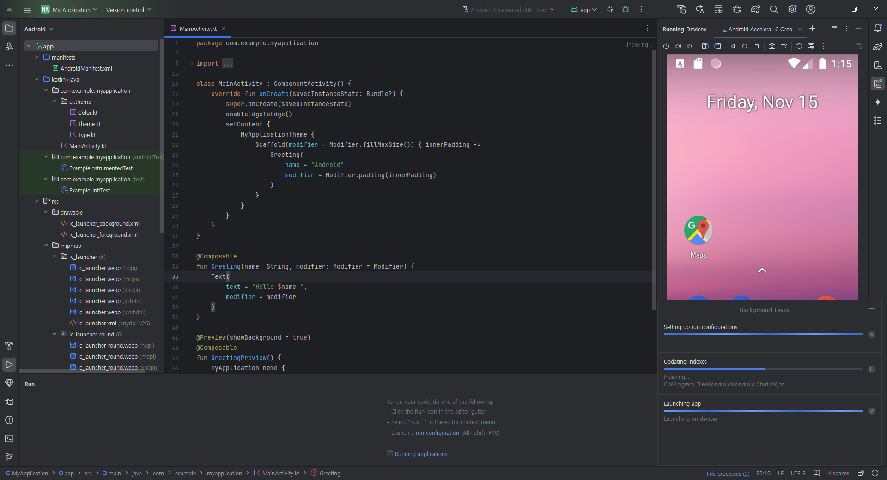Click the Debug app bug icon

click(626, 9)
